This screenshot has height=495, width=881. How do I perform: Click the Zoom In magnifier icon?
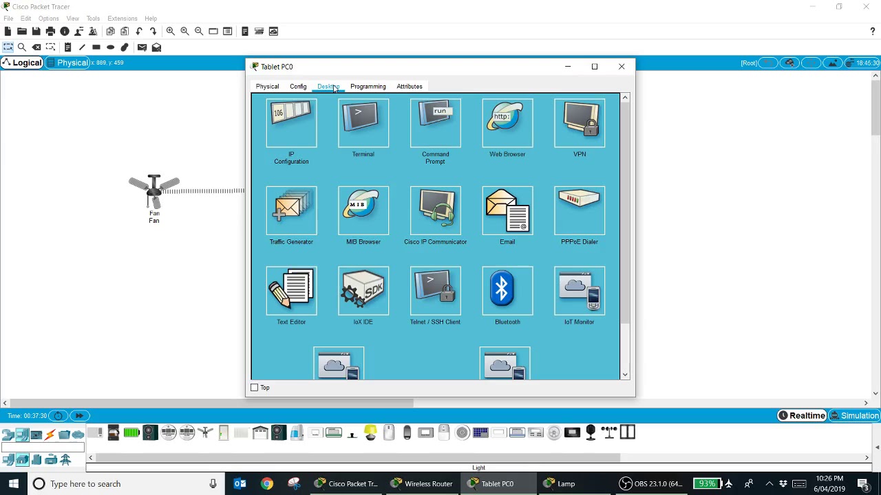tap(170, 31)
